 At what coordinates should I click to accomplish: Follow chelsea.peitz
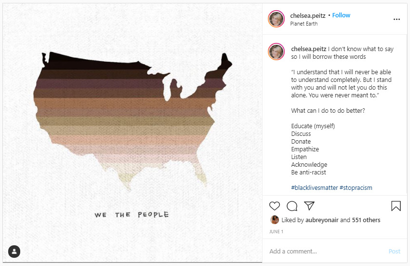pos(341,15)
